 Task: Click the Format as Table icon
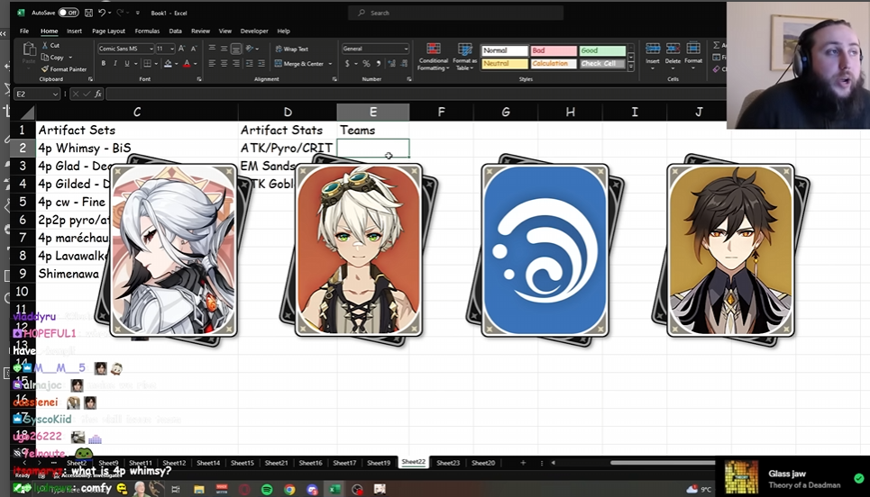(x=464, y=57)
